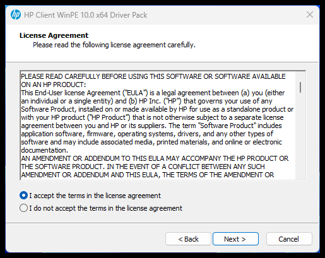The height and width of the screenshot is (258, 325).
Task: Click the window title 'HP Client WinPE 10.0 x64 Driver Pack'
Action: [x=86, y=15]
